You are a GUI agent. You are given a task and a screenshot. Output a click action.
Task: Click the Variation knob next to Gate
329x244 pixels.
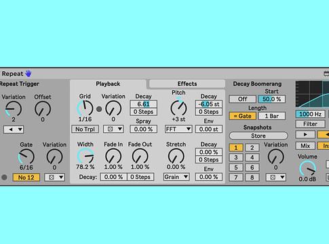[54, 157]
